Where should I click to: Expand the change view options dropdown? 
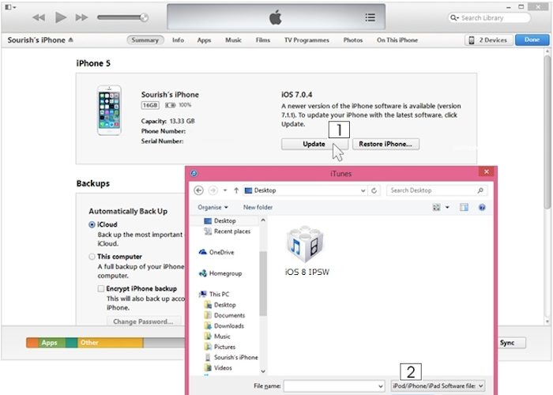click(x=447, y=207)
